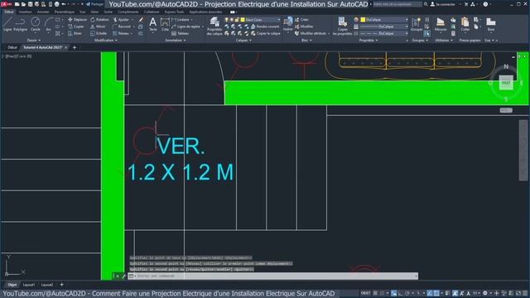The image size is (530, 298).
Task: Expand the Calques panel dropdown
Action: coord(243,41)
